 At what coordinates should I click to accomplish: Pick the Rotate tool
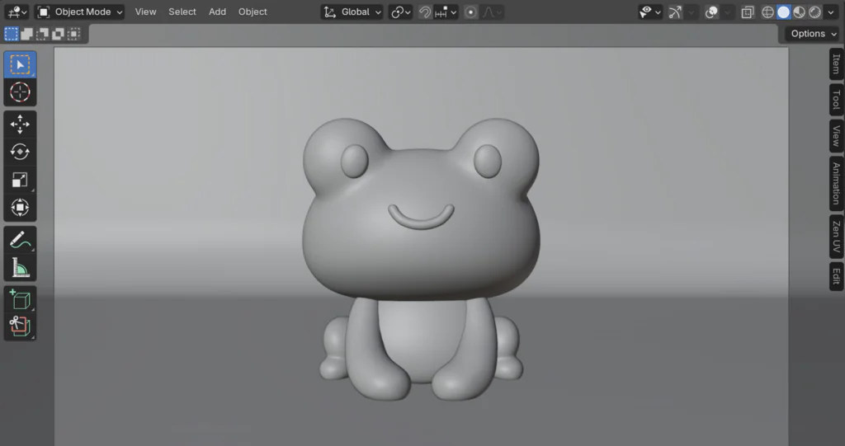coord(20,152)
